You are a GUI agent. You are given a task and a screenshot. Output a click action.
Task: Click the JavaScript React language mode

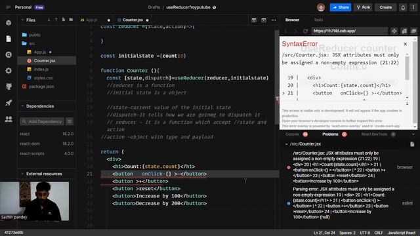[401, 233]
